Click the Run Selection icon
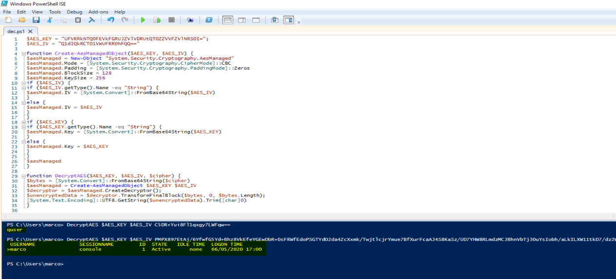 coord(157,20)
